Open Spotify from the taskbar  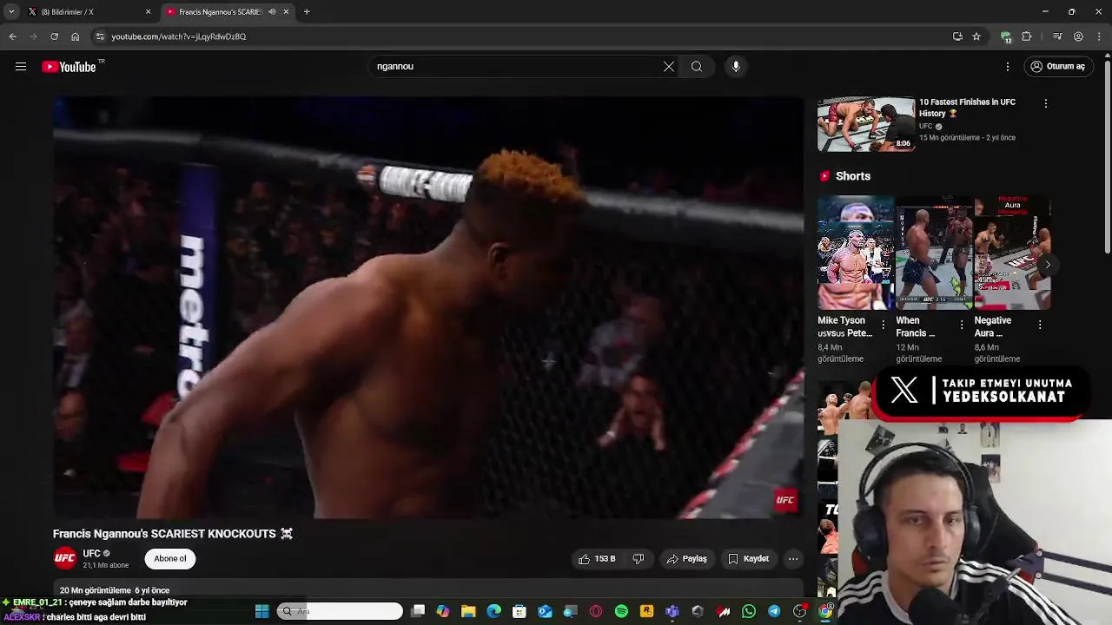pos(621,611)
